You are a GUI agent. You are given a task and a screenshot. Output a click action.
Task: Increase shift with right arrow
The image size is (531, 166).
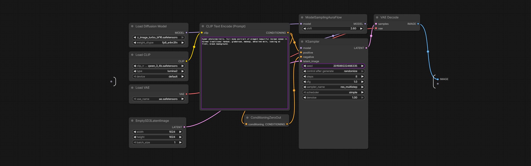[x=361, y=29]
